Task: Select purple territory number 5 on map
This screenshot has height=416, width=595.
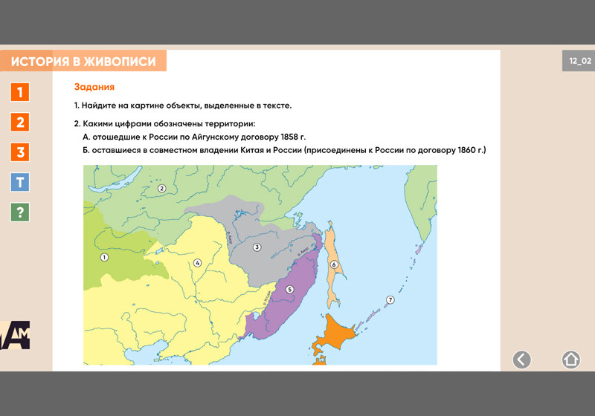Action: [289, 289]
